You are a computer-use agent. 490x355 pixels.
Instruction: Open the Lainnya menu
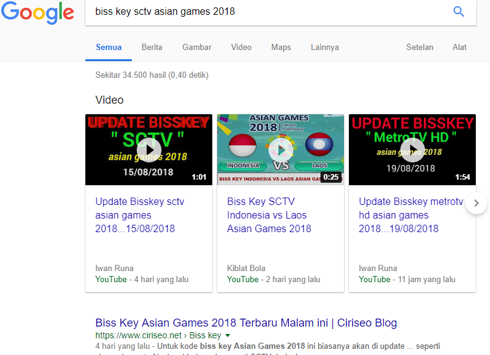pyautogui.click(x=324, y=48)
